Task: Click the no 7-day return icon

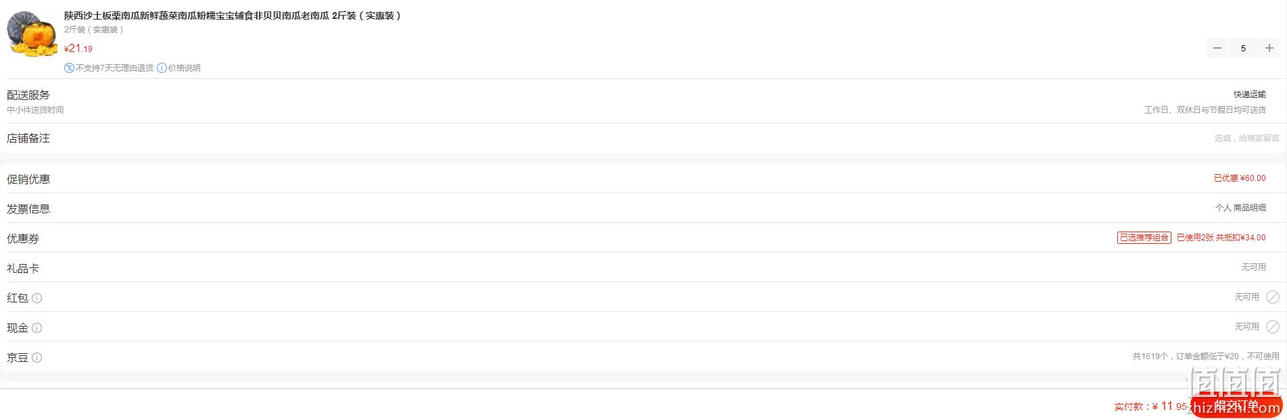Action: [69, 68]
